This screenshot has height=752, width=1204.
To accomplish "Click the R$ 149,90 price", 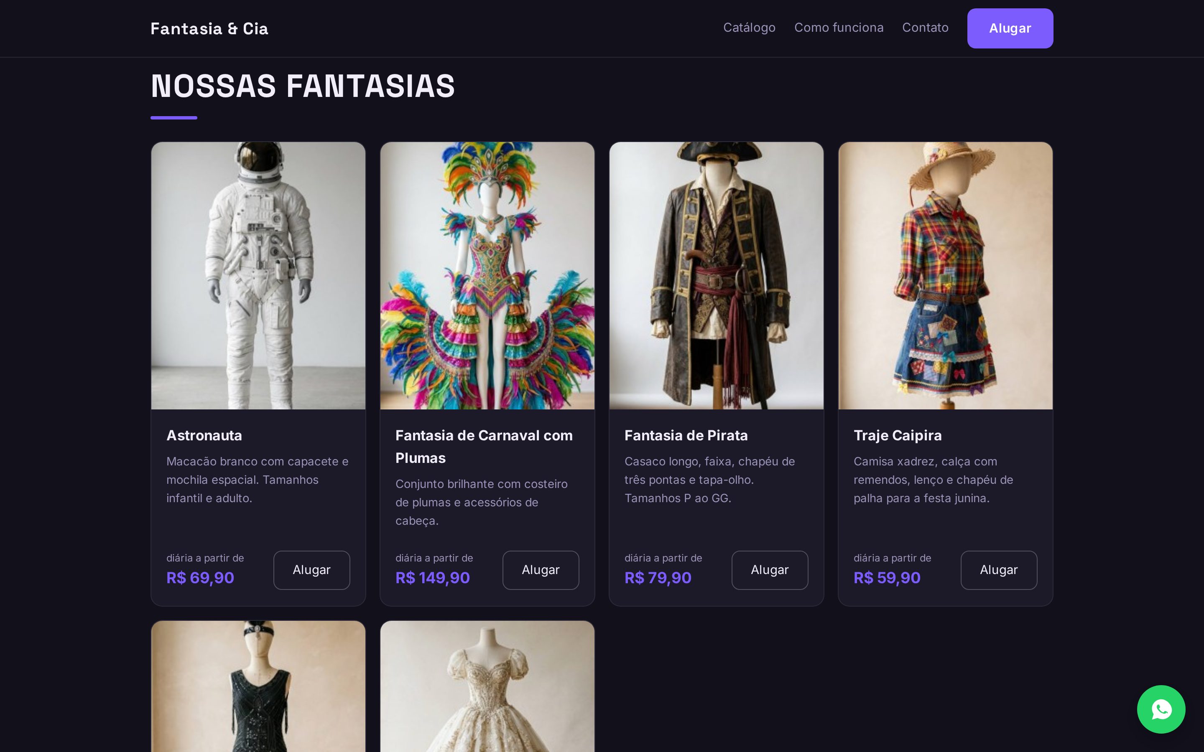I will (x=432, y=578).
